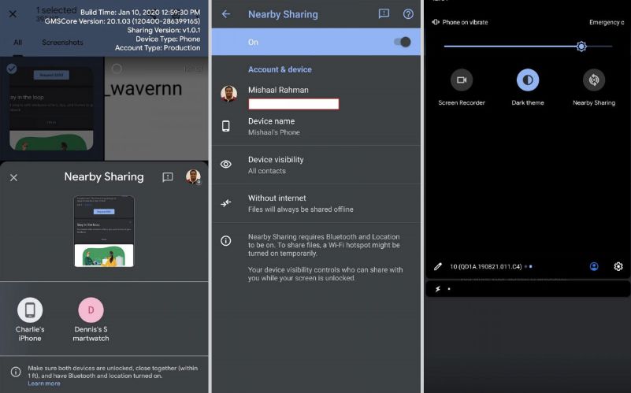
Task: Share to Charlie's iPhone
Action: [30, 320]
